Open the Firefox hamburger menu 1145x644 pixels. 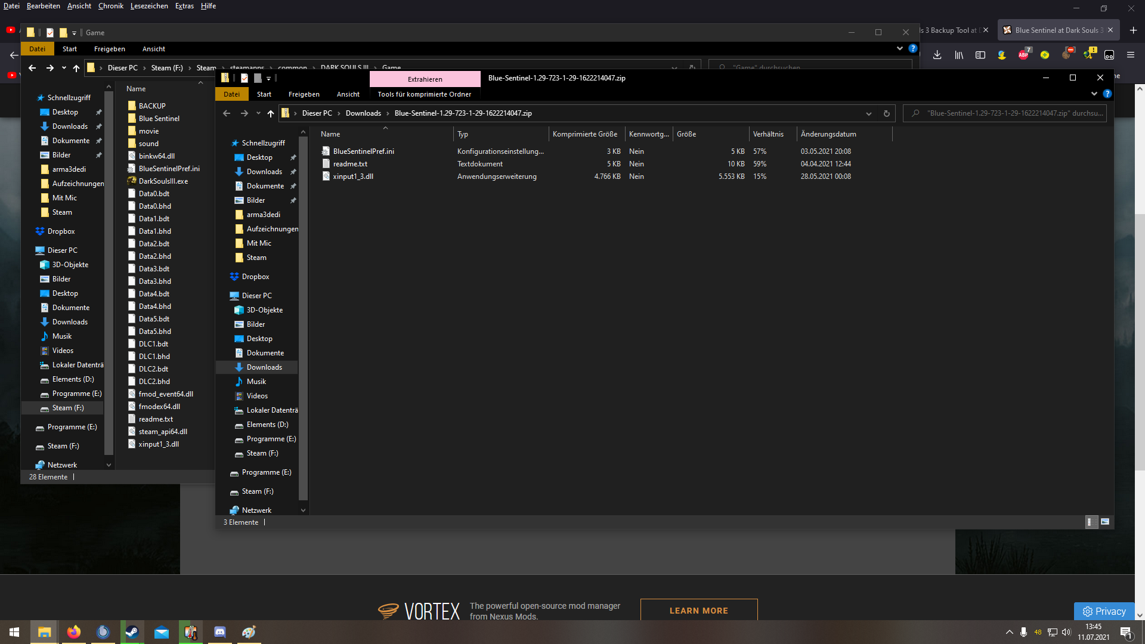pos(1131,55)
